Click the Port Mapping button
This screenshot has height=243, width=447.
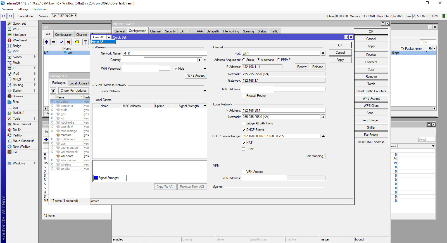tap(314, 156)
